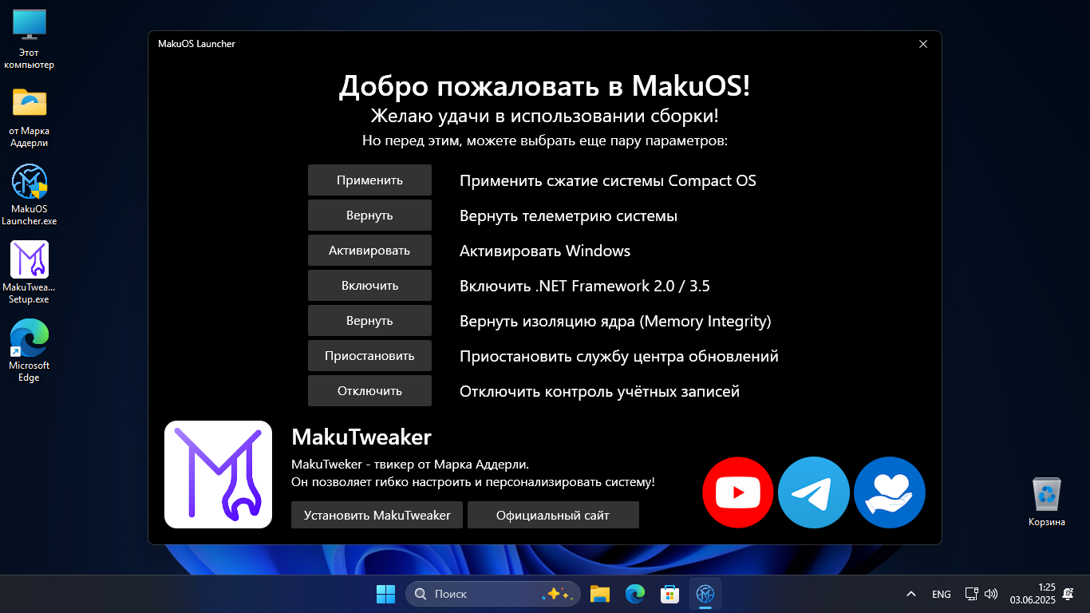Open network status tray icon
This screenshot has width=1090, height=613.
[x=971, y=594]
